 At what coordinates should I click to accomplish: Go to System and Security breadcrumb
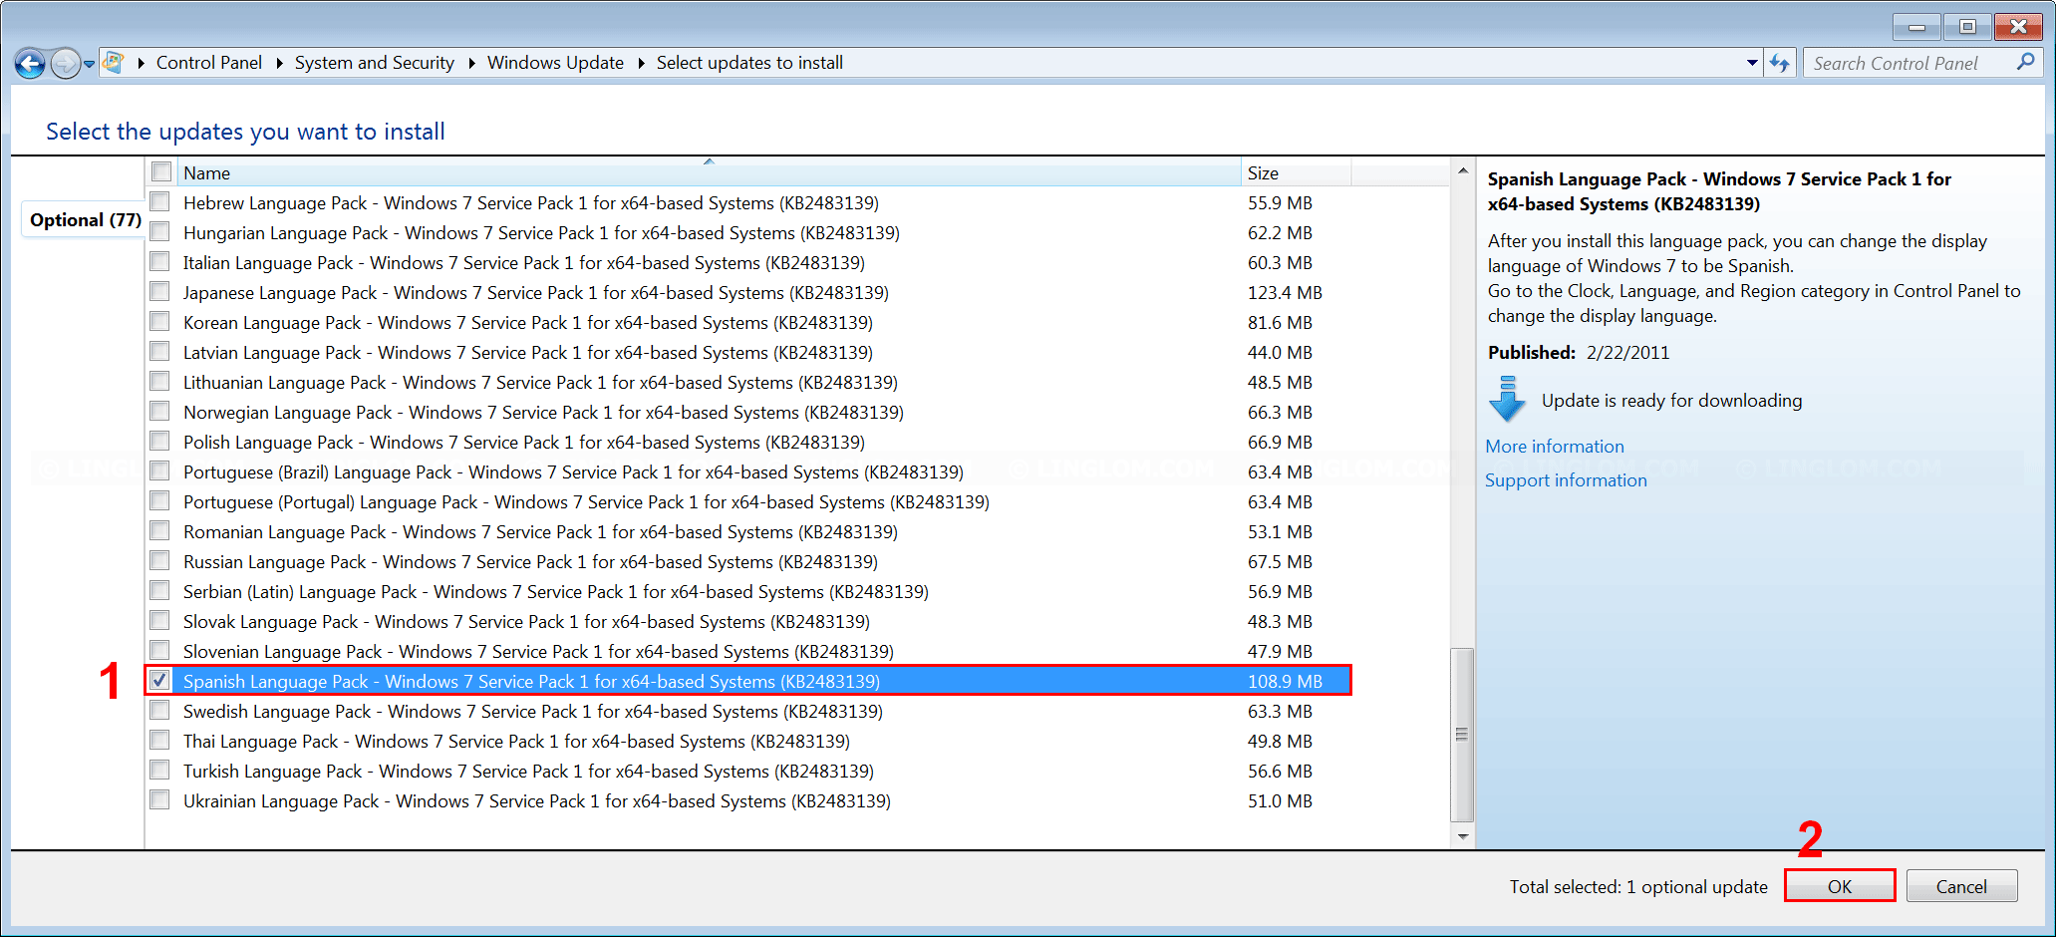pos(375,63)
